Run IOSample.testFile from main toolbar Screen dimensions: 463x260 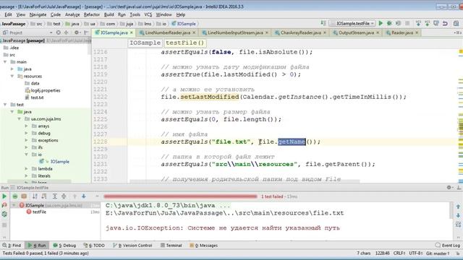(x=381, y=23)
